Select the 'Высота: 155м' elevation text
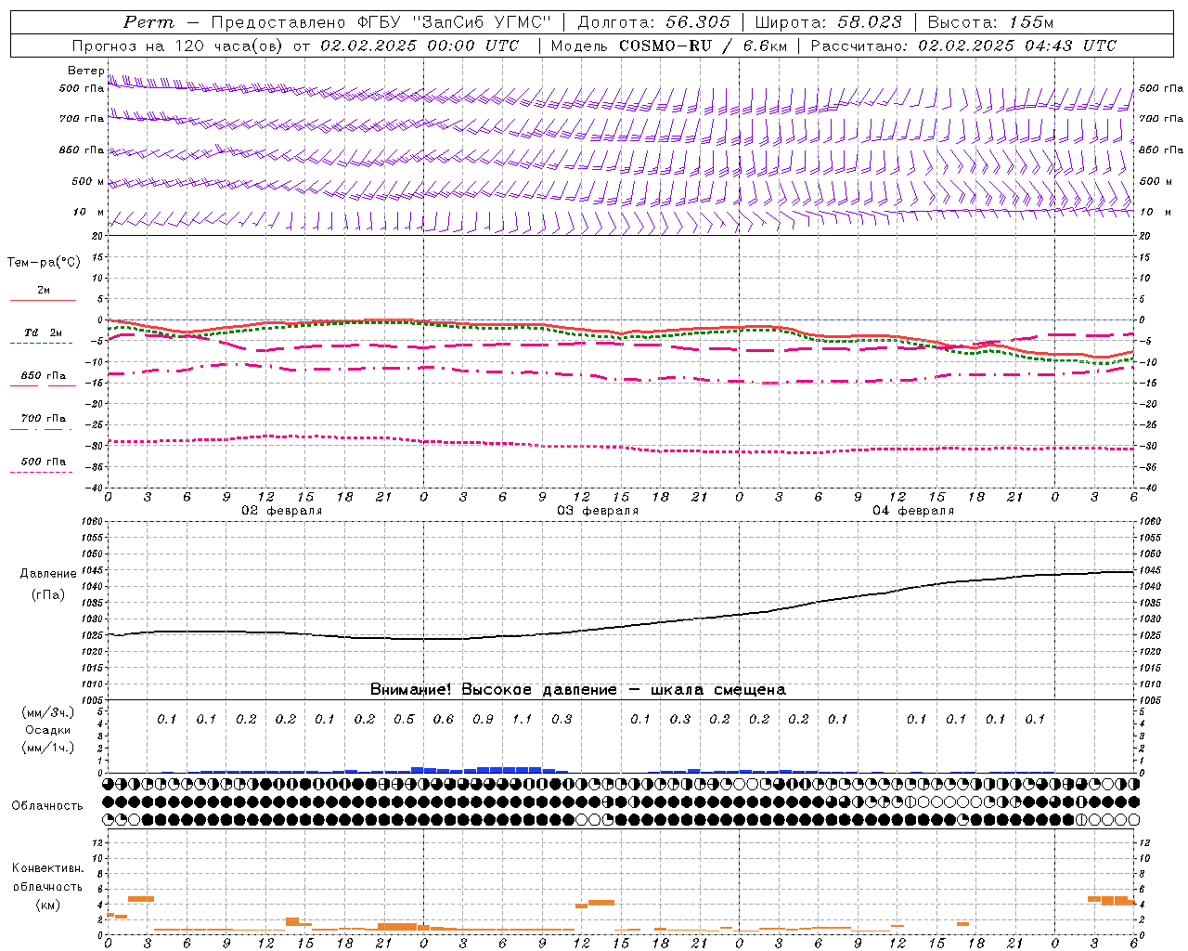Viewport: 1188px width, 951px height. point(990,22)
